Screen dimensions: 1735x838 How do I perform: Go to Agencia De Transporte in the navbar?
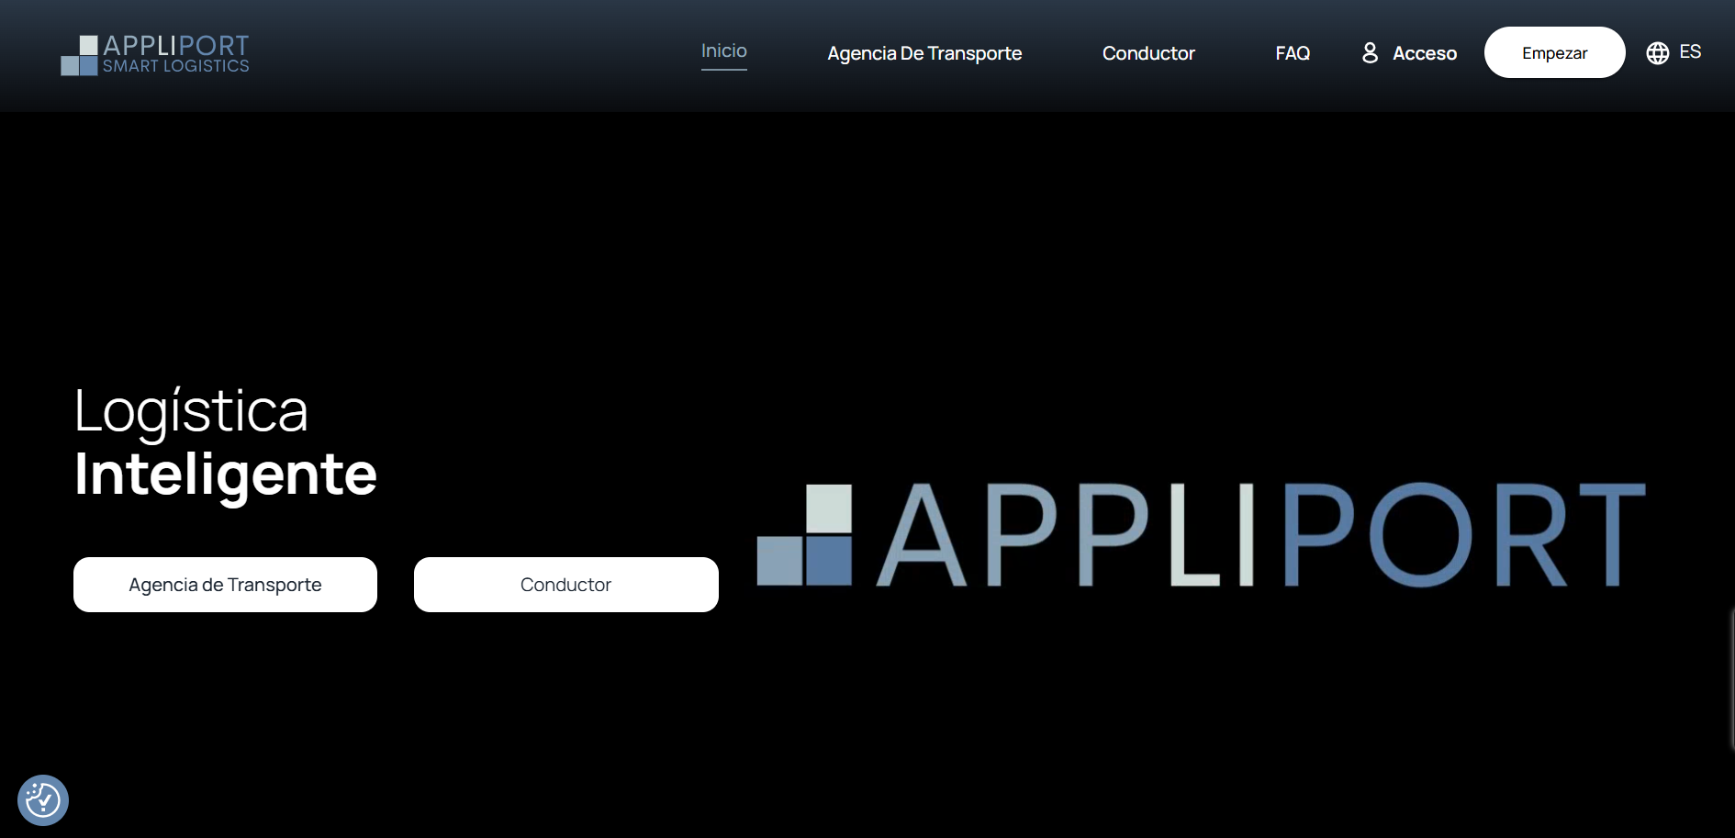[x=924, y=53]
